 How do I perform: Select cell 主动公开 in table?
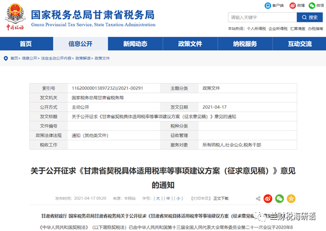(80, 107)
